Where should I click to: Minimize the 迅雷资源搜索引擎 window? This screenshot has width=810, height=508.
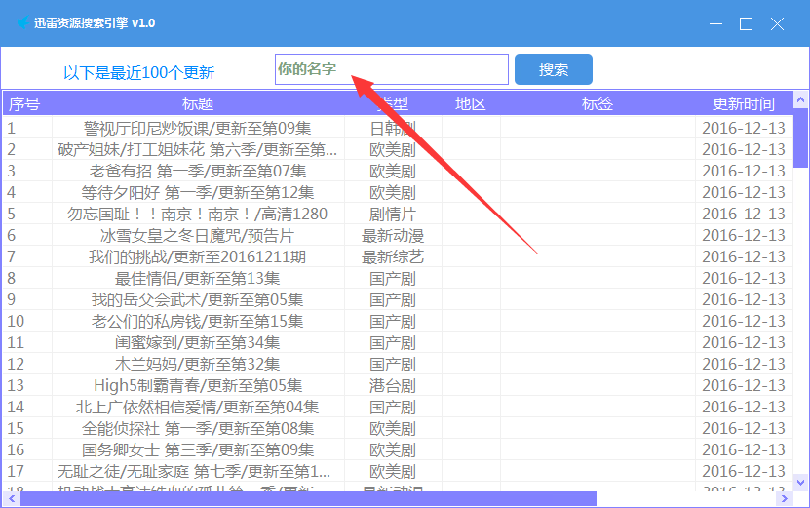pyautogui.click(x=715, y=23)
